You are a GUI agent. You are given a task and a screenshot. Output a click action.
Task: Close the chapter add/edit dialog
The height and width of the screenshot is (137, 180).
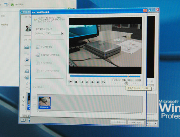[145, 10]
